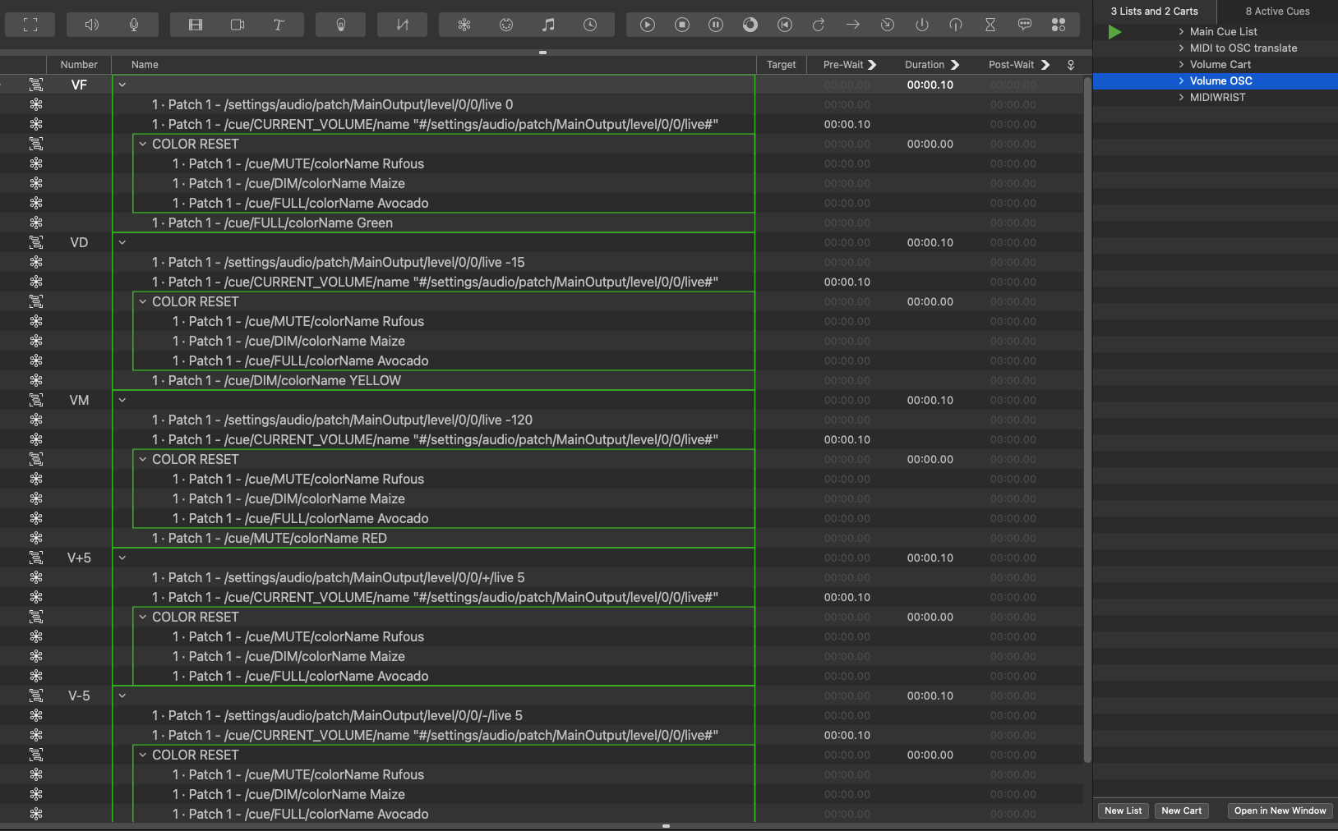The width and height of the screenshot is (1338, 831).
Task: Add a new Audio cue
Action: point(92,25)
